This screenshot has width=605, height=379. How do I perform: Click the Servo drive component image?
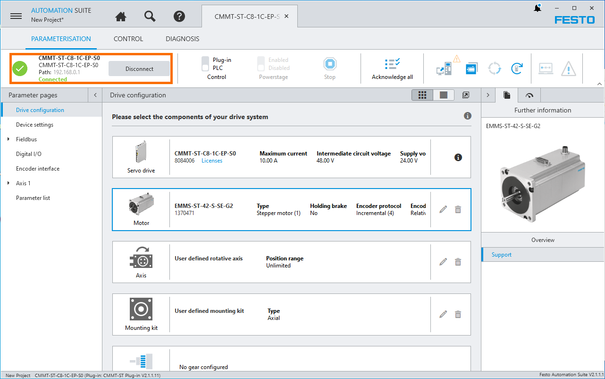point(141,153)
